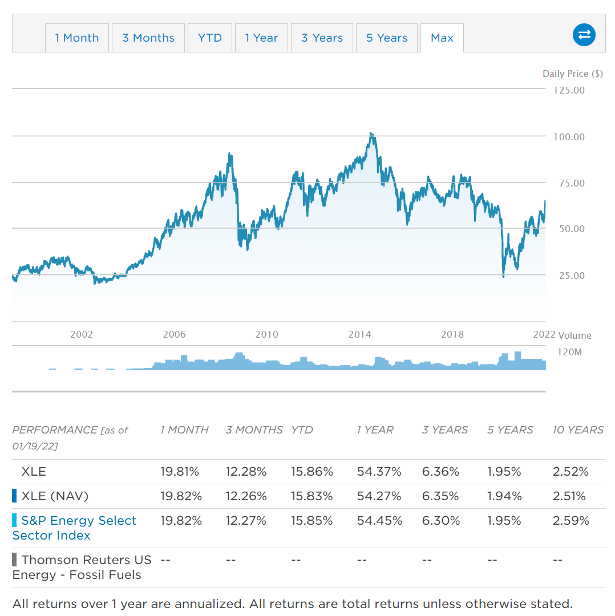Screen dimensions: 615x616
Task: Click the XLE YTD value 15.86%
Action: (312, 472)
